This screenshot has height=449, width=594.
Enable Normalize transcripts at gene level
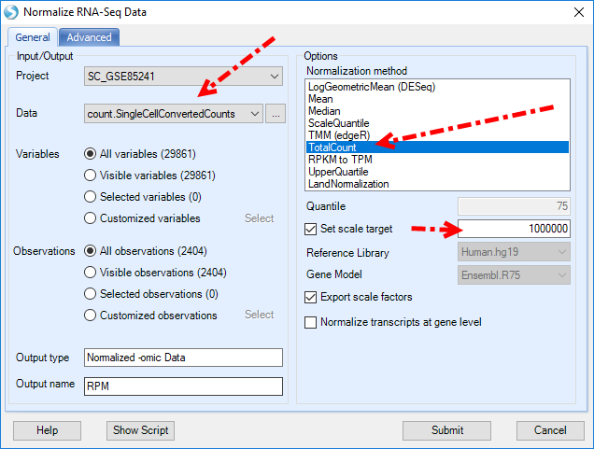311,323
